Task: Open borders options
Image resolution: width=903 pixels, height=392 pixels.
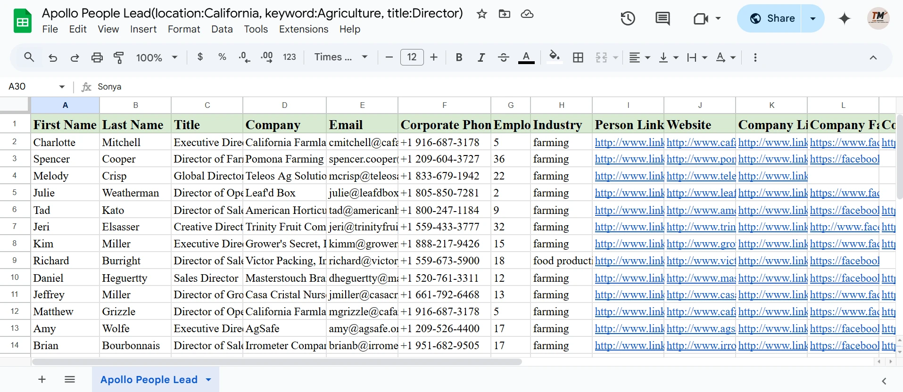Action: click(578, 57)
